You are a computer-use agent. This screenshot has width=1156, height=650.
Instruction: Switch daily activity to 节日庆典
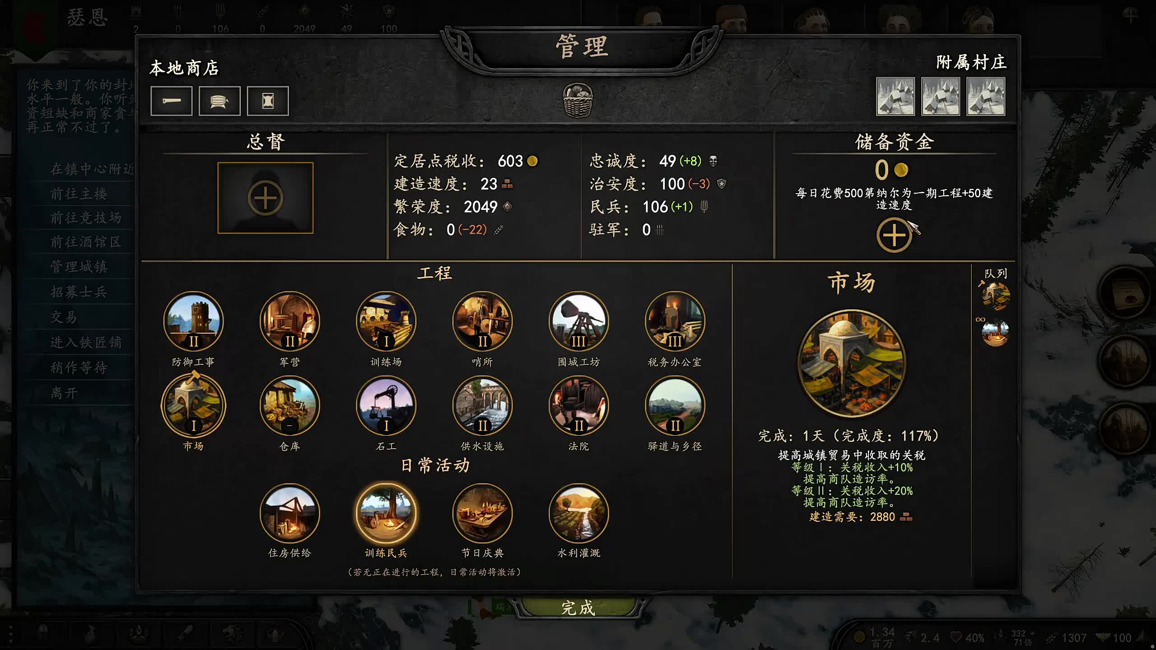(482, 513)
